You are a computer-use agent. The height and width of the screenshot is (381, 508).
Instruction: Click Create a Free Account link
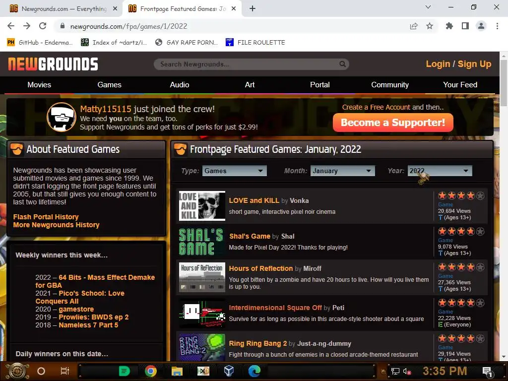click(x=376, y=107)
